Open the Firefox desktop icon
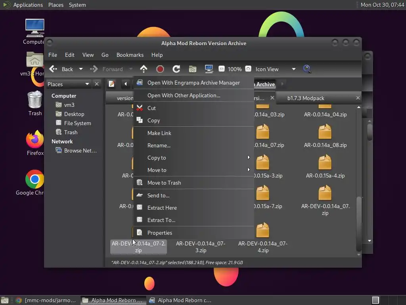This screenshot has width=406, height=305. (35, 139)
